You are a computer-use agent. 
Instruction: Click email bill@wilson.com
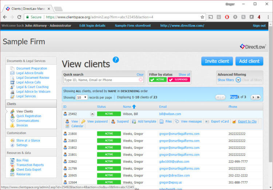pos(170,114)
